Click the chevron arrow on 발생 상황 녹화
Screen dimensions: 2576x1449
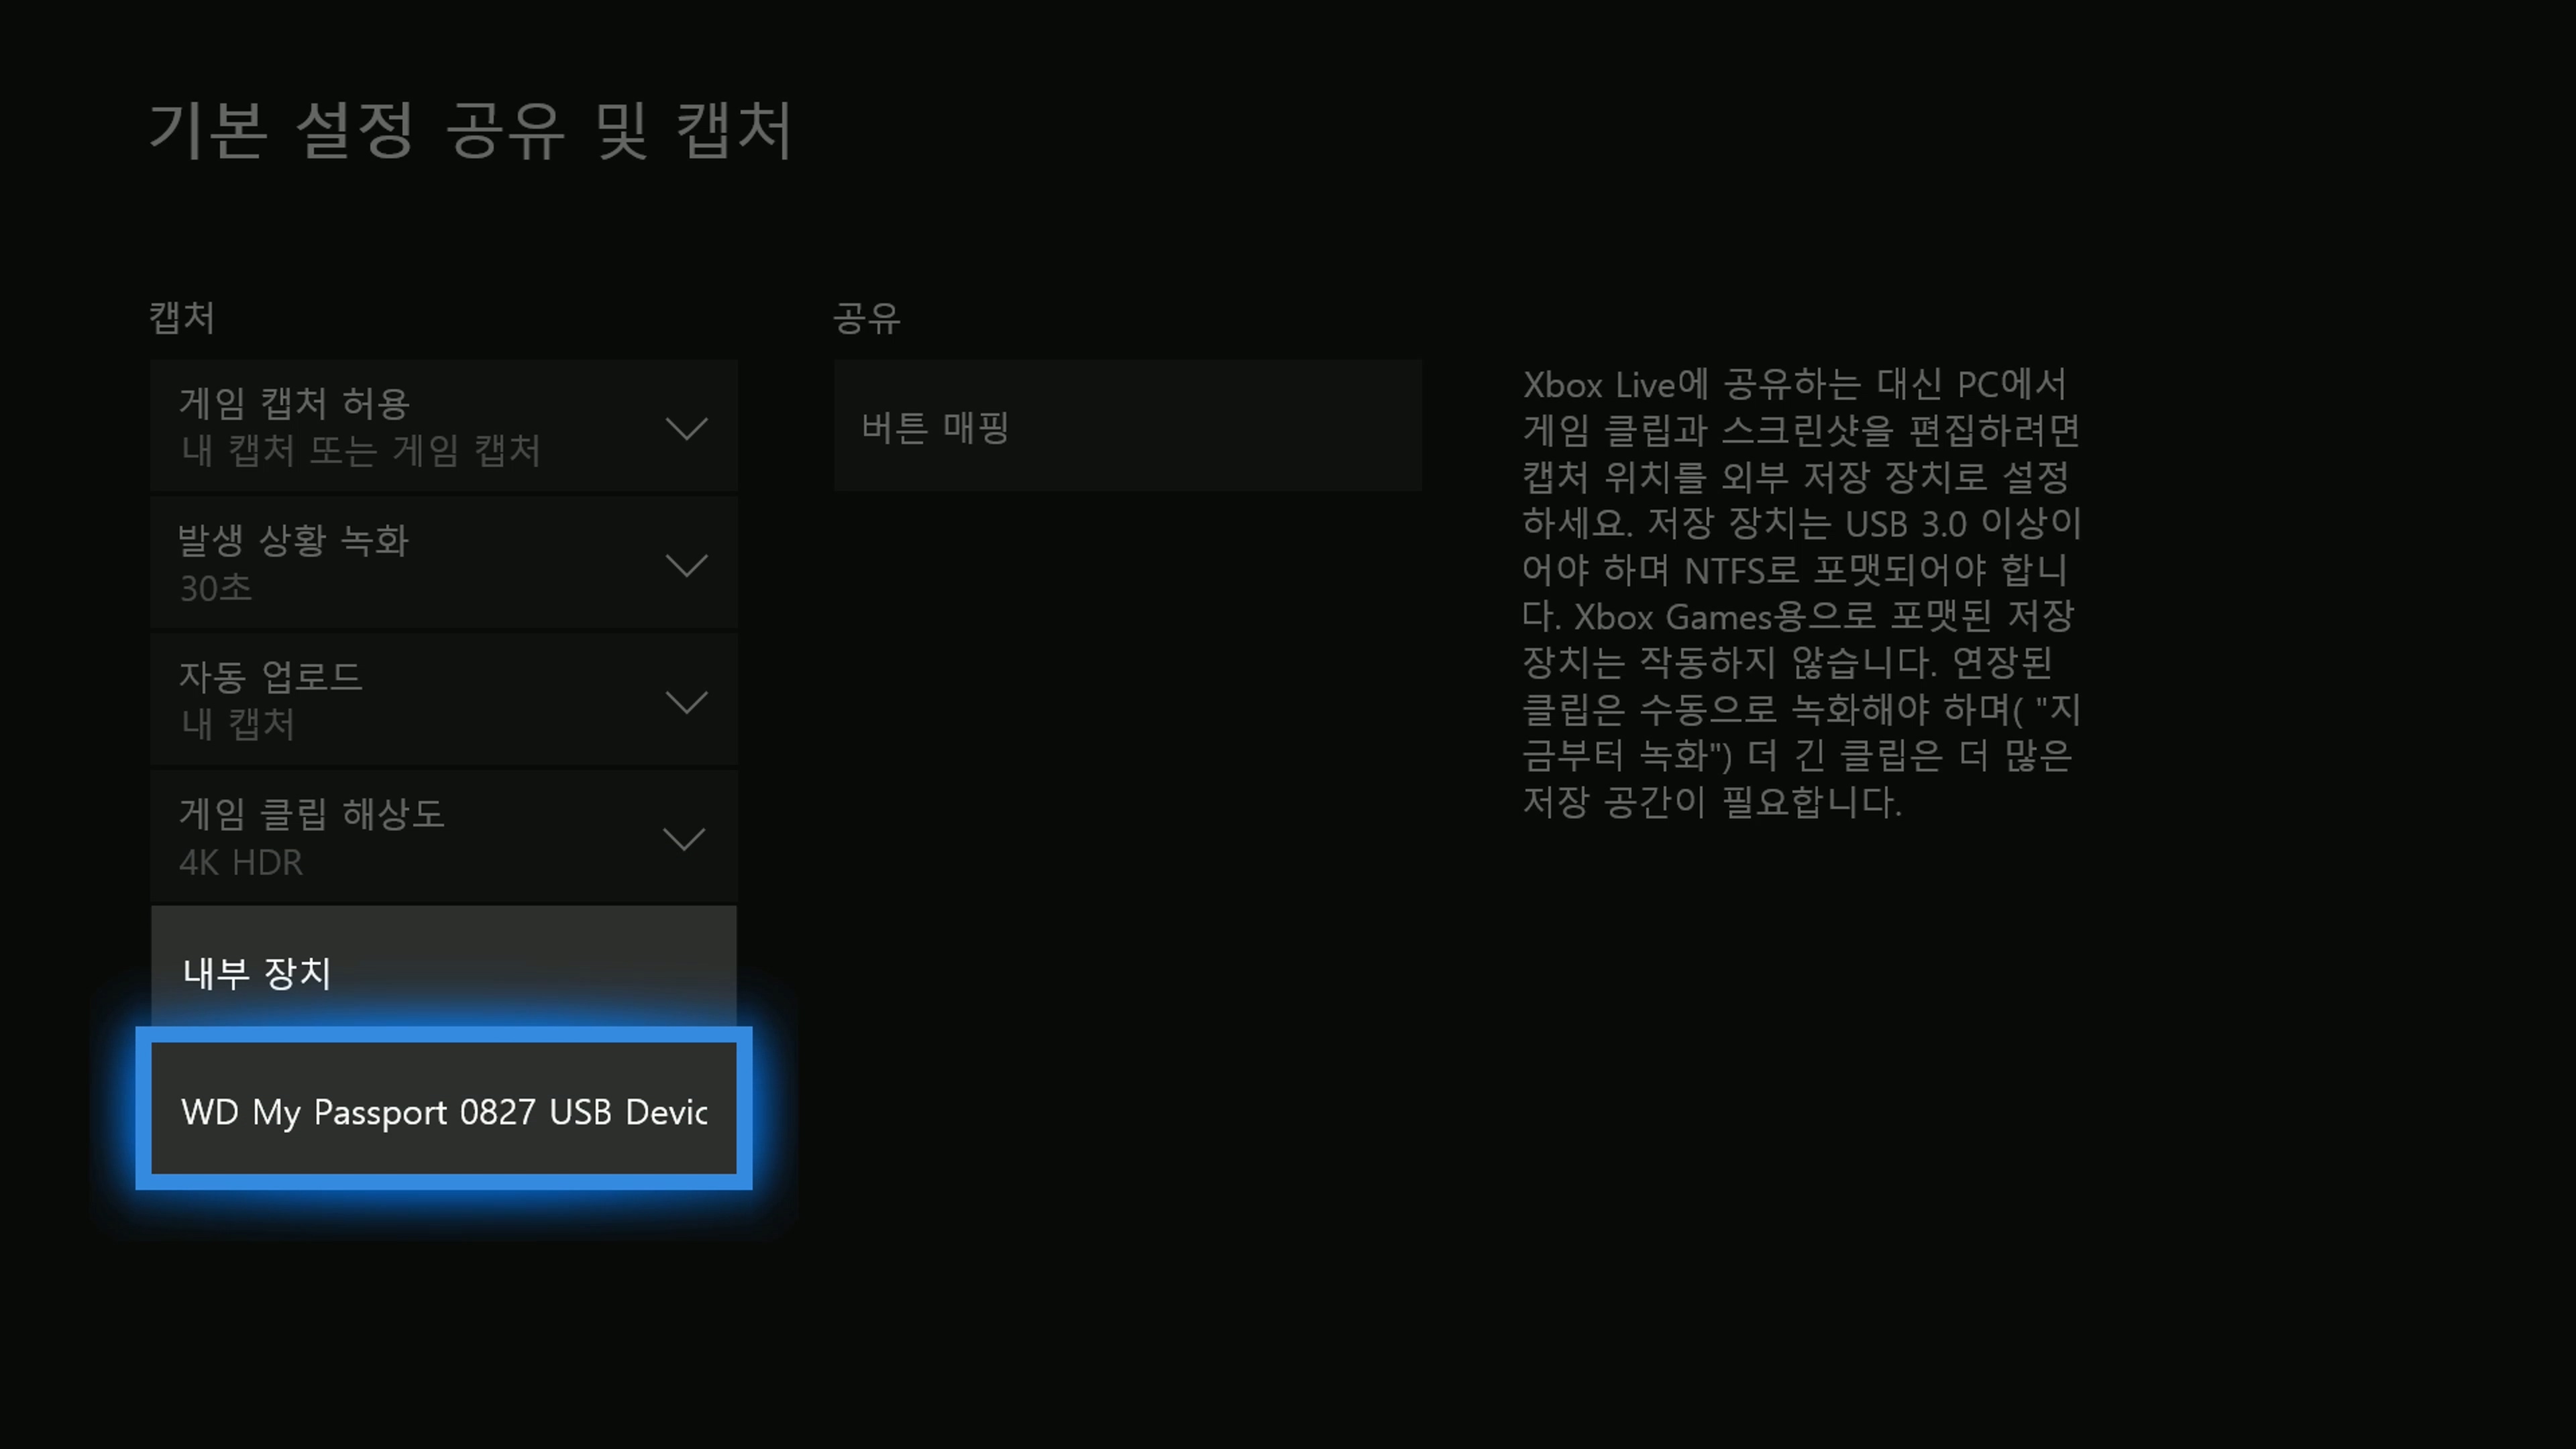[686, 566]
